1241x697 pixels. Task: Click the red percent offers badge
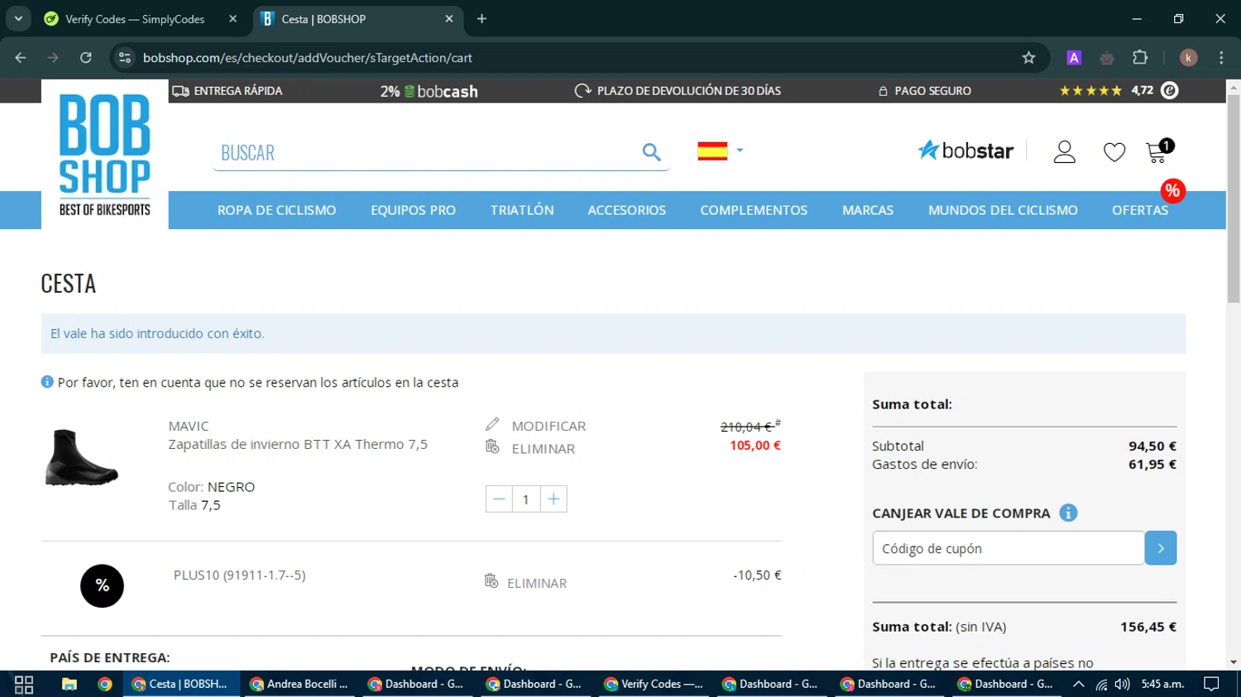coord(1172,191)
